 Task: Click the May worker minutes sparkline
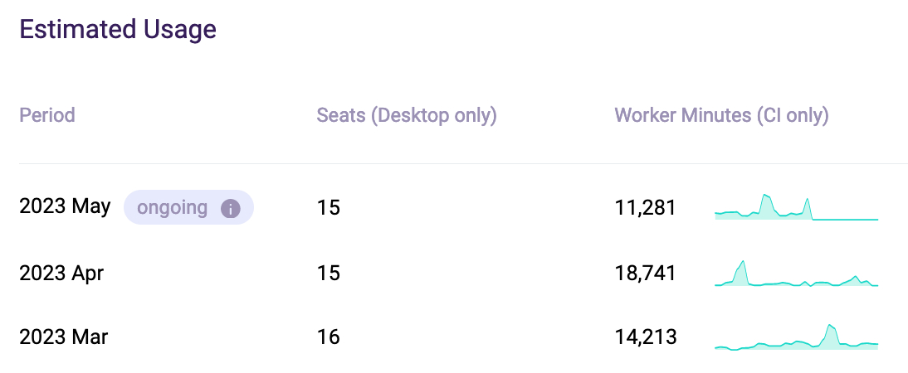click(796, 208)
